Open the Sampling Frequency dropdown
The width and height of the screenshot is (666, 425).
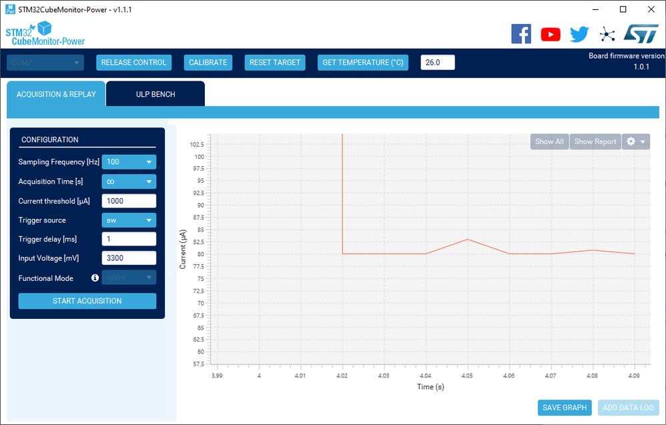pos(129,161)
